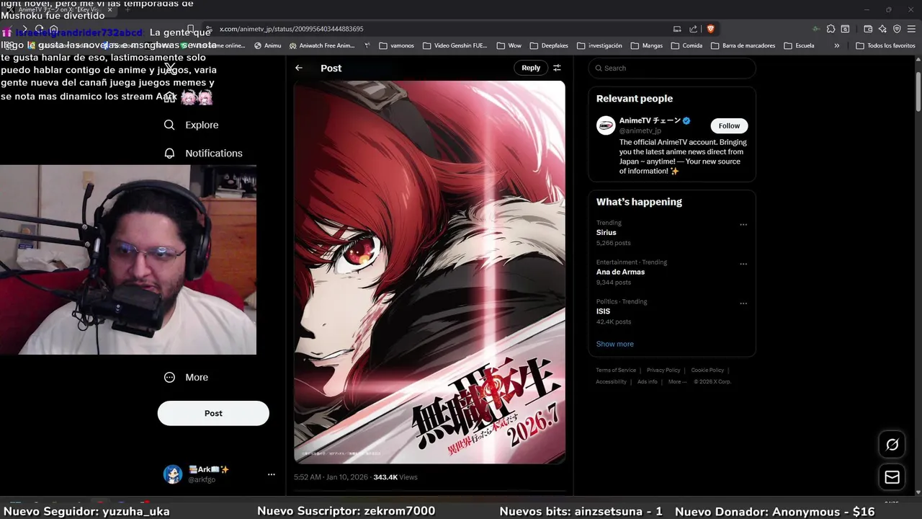Open the Wow bookmark folder
Screen dimensions: 922x519
[509, 45]
